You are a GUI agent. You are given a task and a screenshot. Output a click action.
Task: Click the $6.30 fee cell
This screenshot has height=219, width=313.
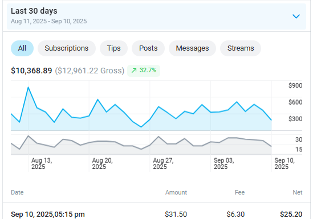235,214
